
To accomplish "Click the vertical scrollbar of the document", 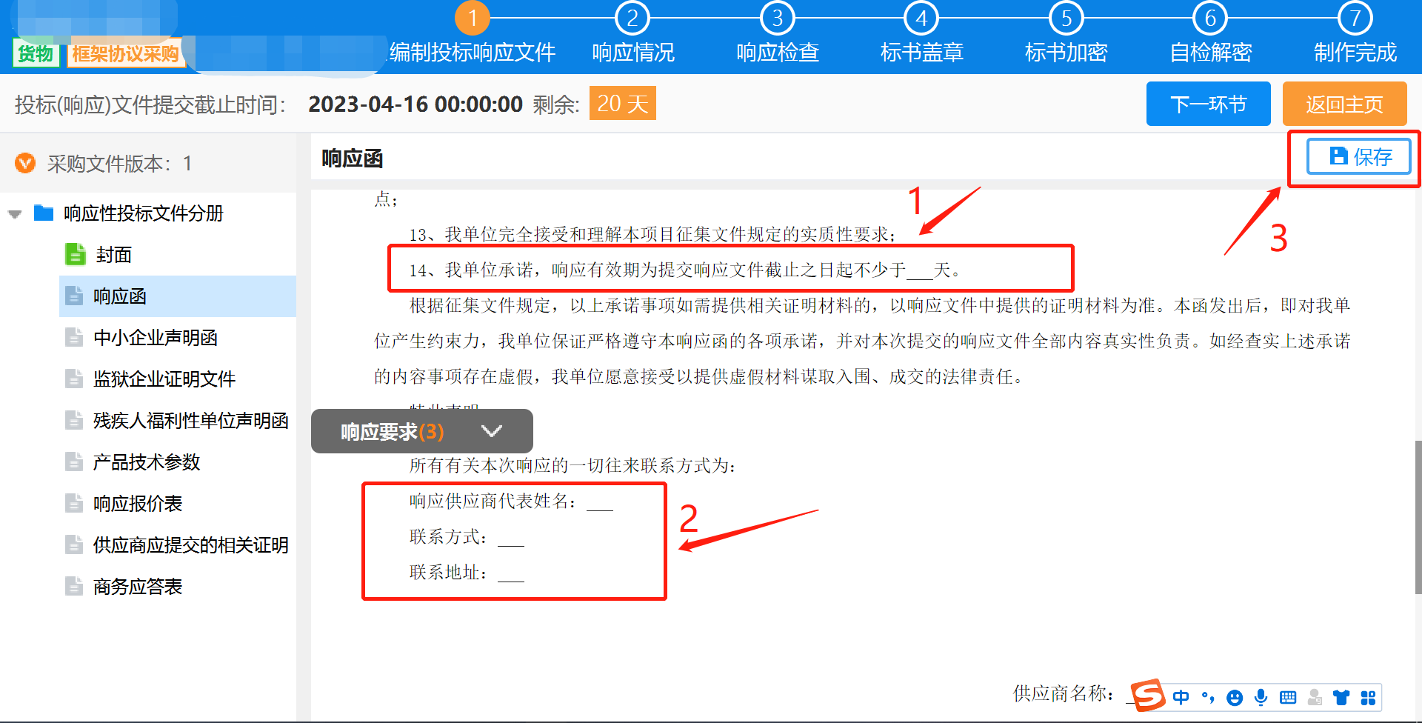I will pos(1418,516).
